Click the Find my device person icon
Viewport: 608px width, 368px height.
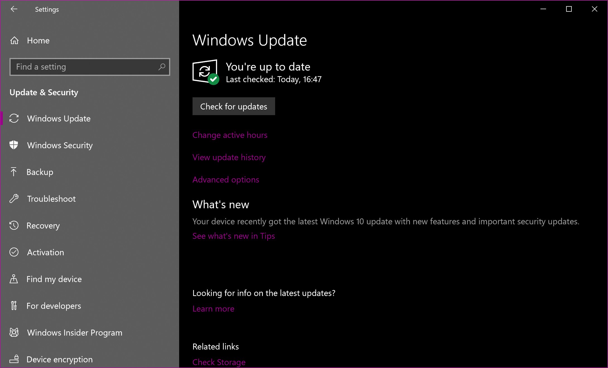[14, 279]
